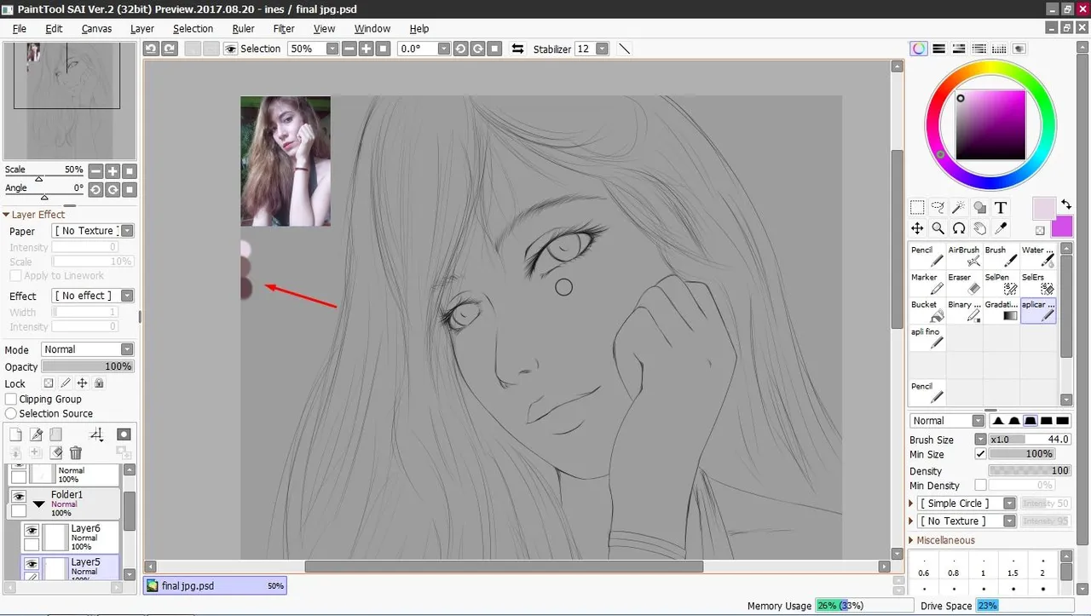Hide Layer5 with eye icon
Image resolution: width=1091 pixels, height=616 pixels.
coord(32,564)
